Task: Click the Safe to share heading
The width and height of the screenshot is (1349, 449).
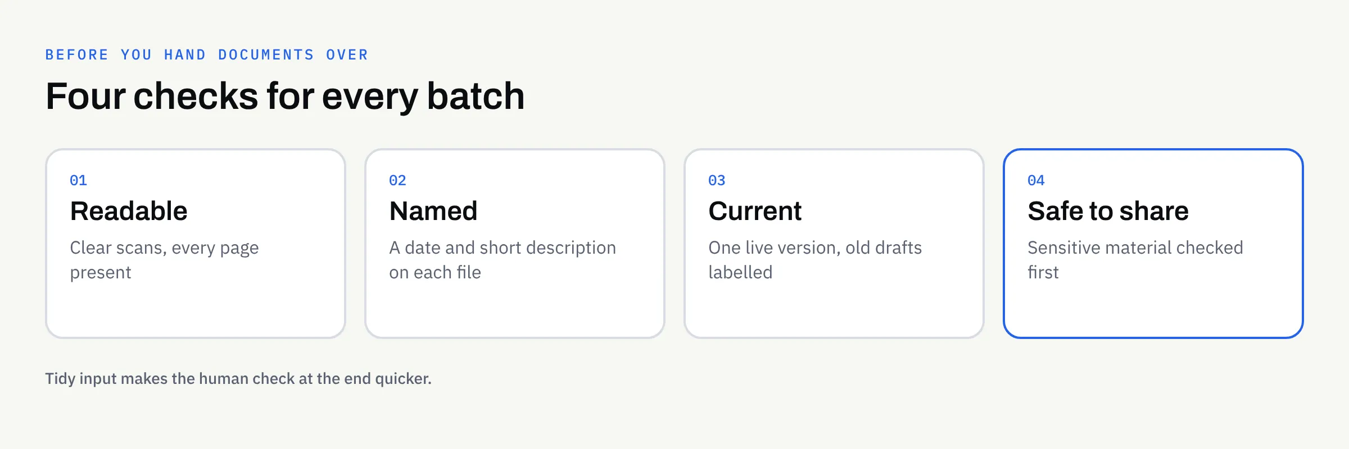Action: (x=1108, y=212)
